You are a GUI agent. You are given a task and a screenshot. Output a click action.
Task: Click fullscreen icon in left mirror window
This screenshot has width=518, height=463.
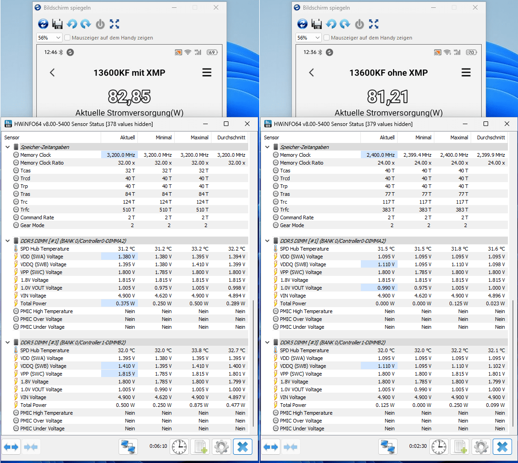114,24
